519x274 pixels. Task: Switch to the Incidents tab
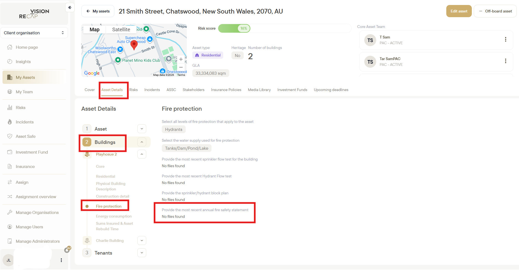point(152,90)
